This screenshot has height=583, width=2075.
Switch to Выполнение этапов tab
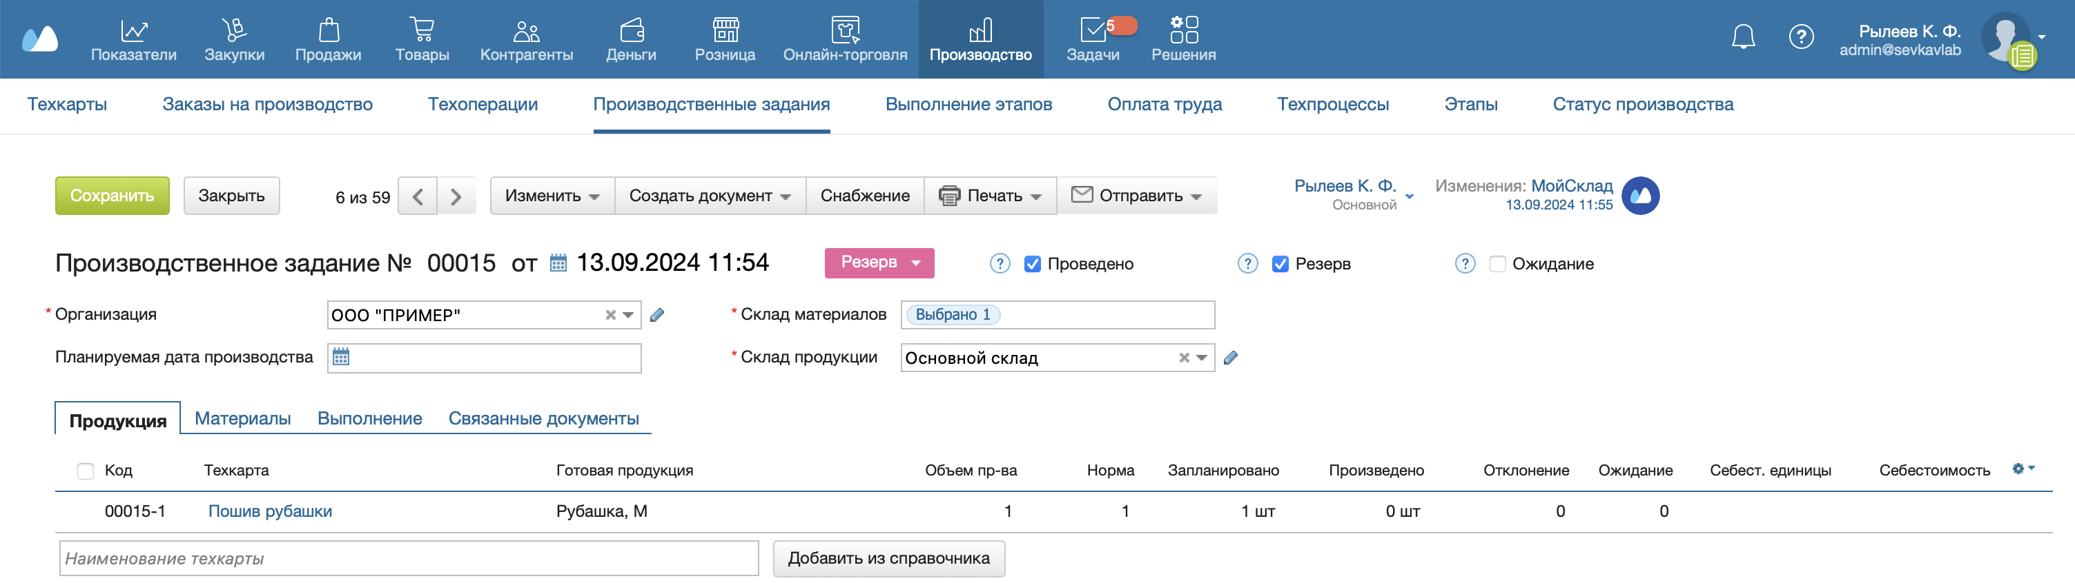(x=968, y=105)
